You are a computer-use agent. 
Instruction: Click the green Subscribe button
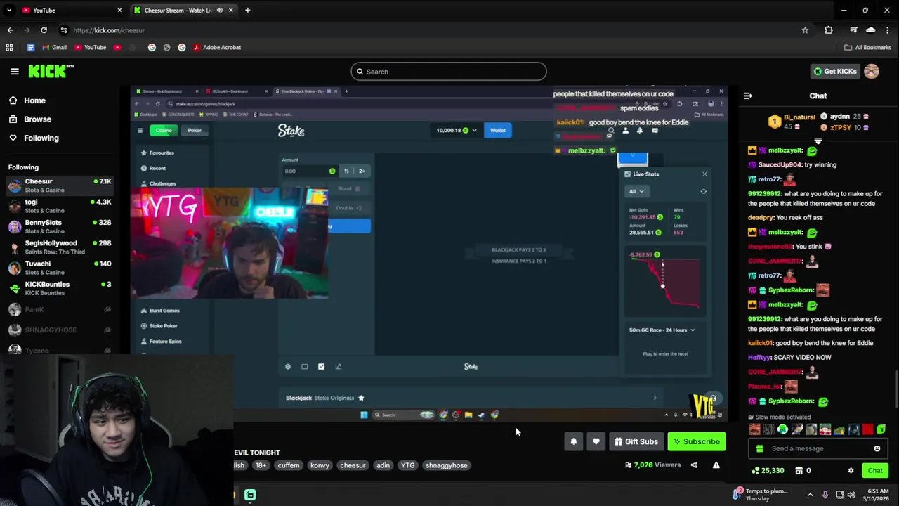click(697, 441)
